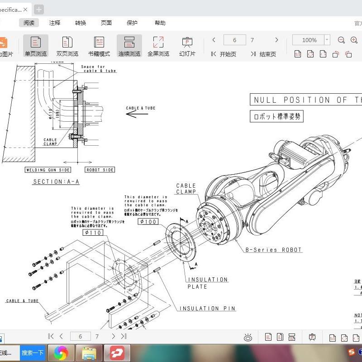
Task: Go to previous page in bottom bar
Action: pos(61,336)
